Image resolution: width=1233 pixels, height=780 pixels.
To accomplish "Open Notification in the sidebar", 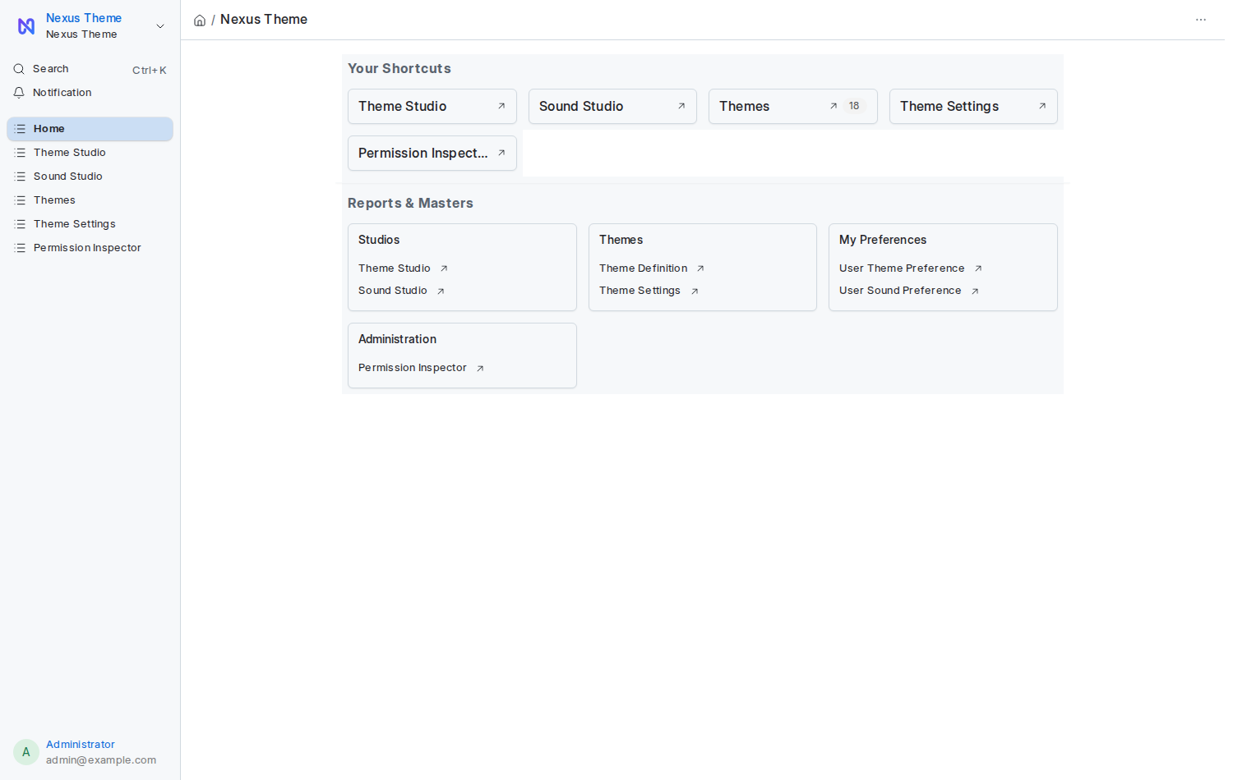I will (90, 93).
